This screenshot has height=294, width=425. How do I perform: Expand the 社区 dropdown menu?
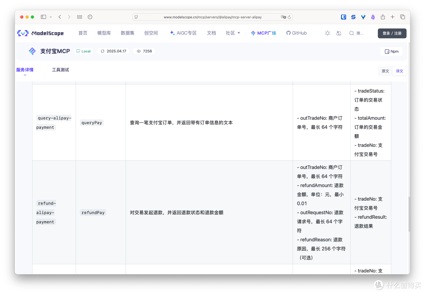[233, 33]
